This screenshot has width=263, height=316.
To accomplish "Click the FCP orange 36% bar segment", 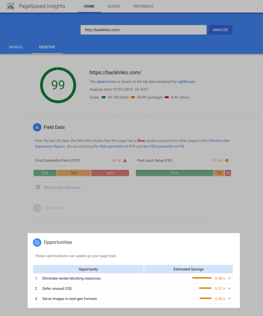I will (x=74, y=173).
